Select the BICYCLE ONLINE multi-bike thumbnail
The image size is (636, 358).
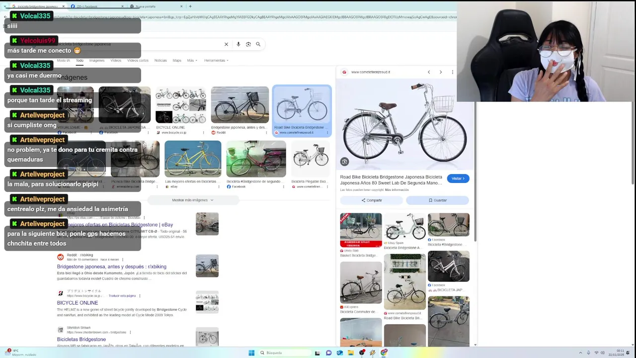click(x=181, y=105)
